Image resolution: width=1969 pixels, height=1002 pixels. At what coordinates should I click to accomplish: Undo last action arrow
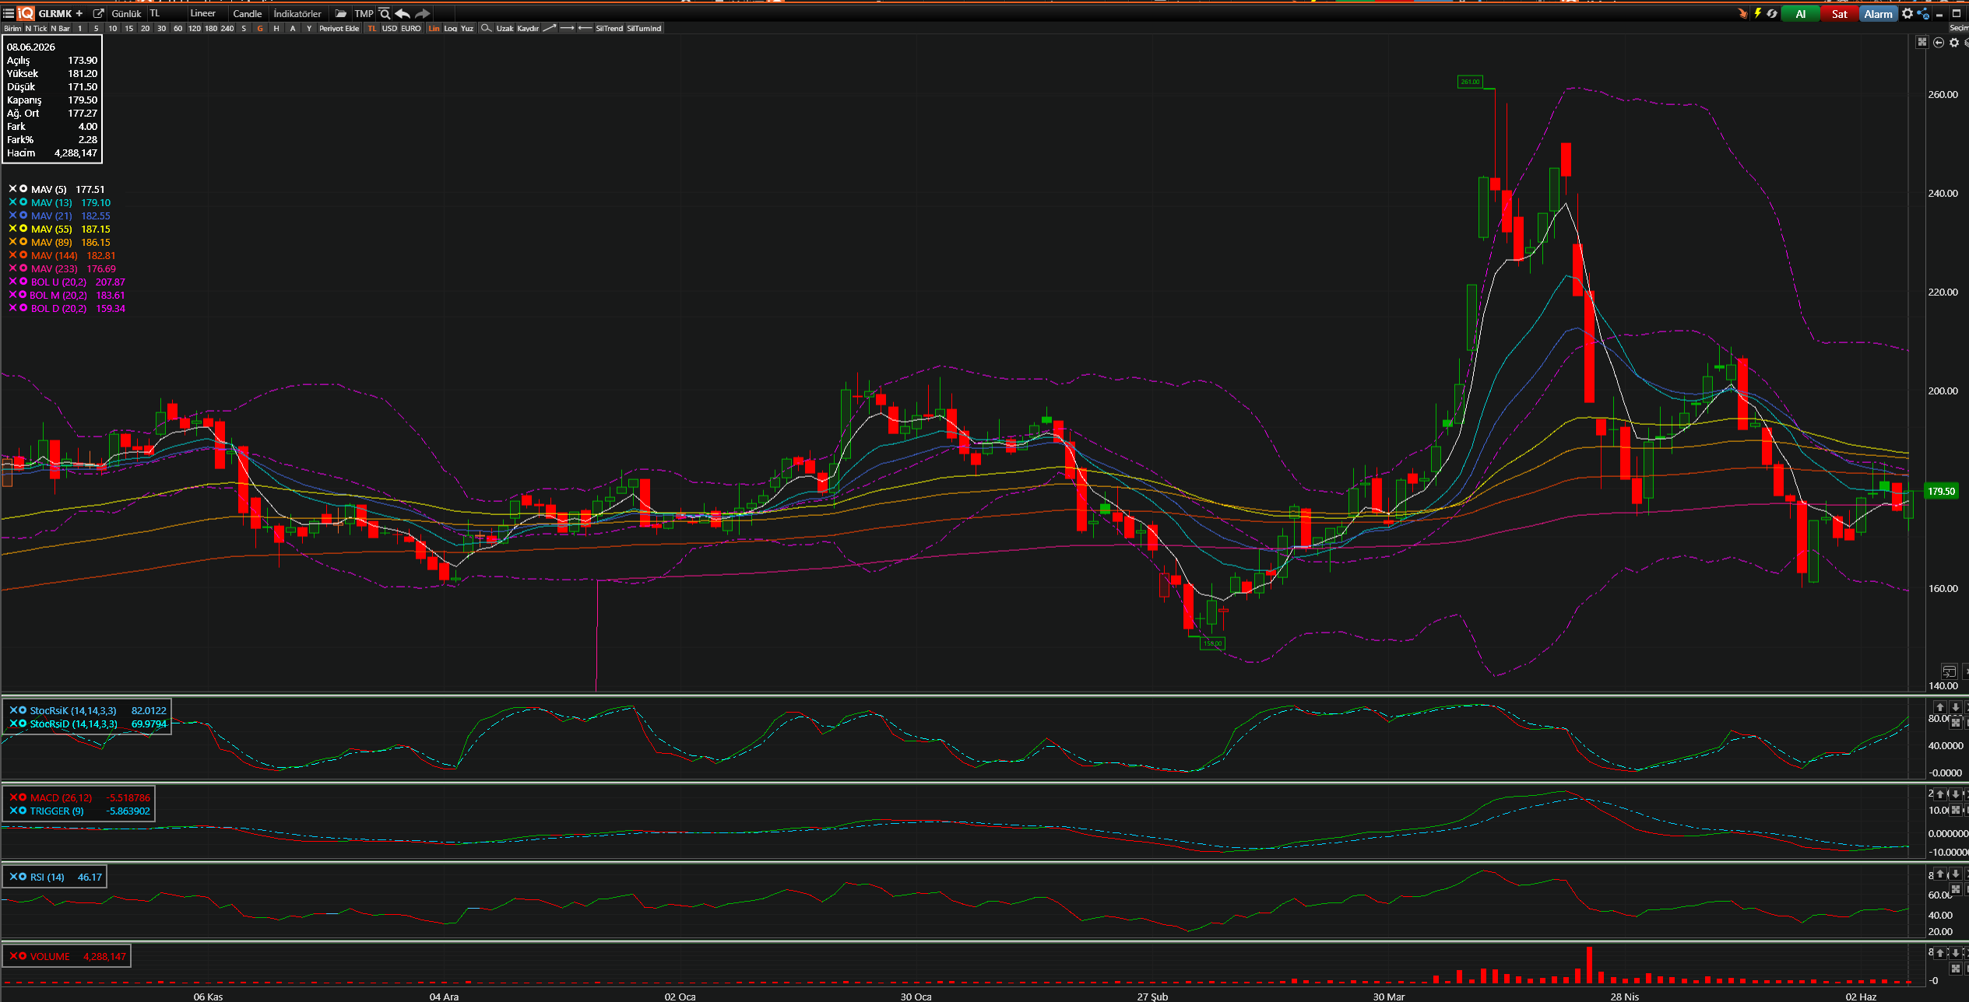click(403, 13)
